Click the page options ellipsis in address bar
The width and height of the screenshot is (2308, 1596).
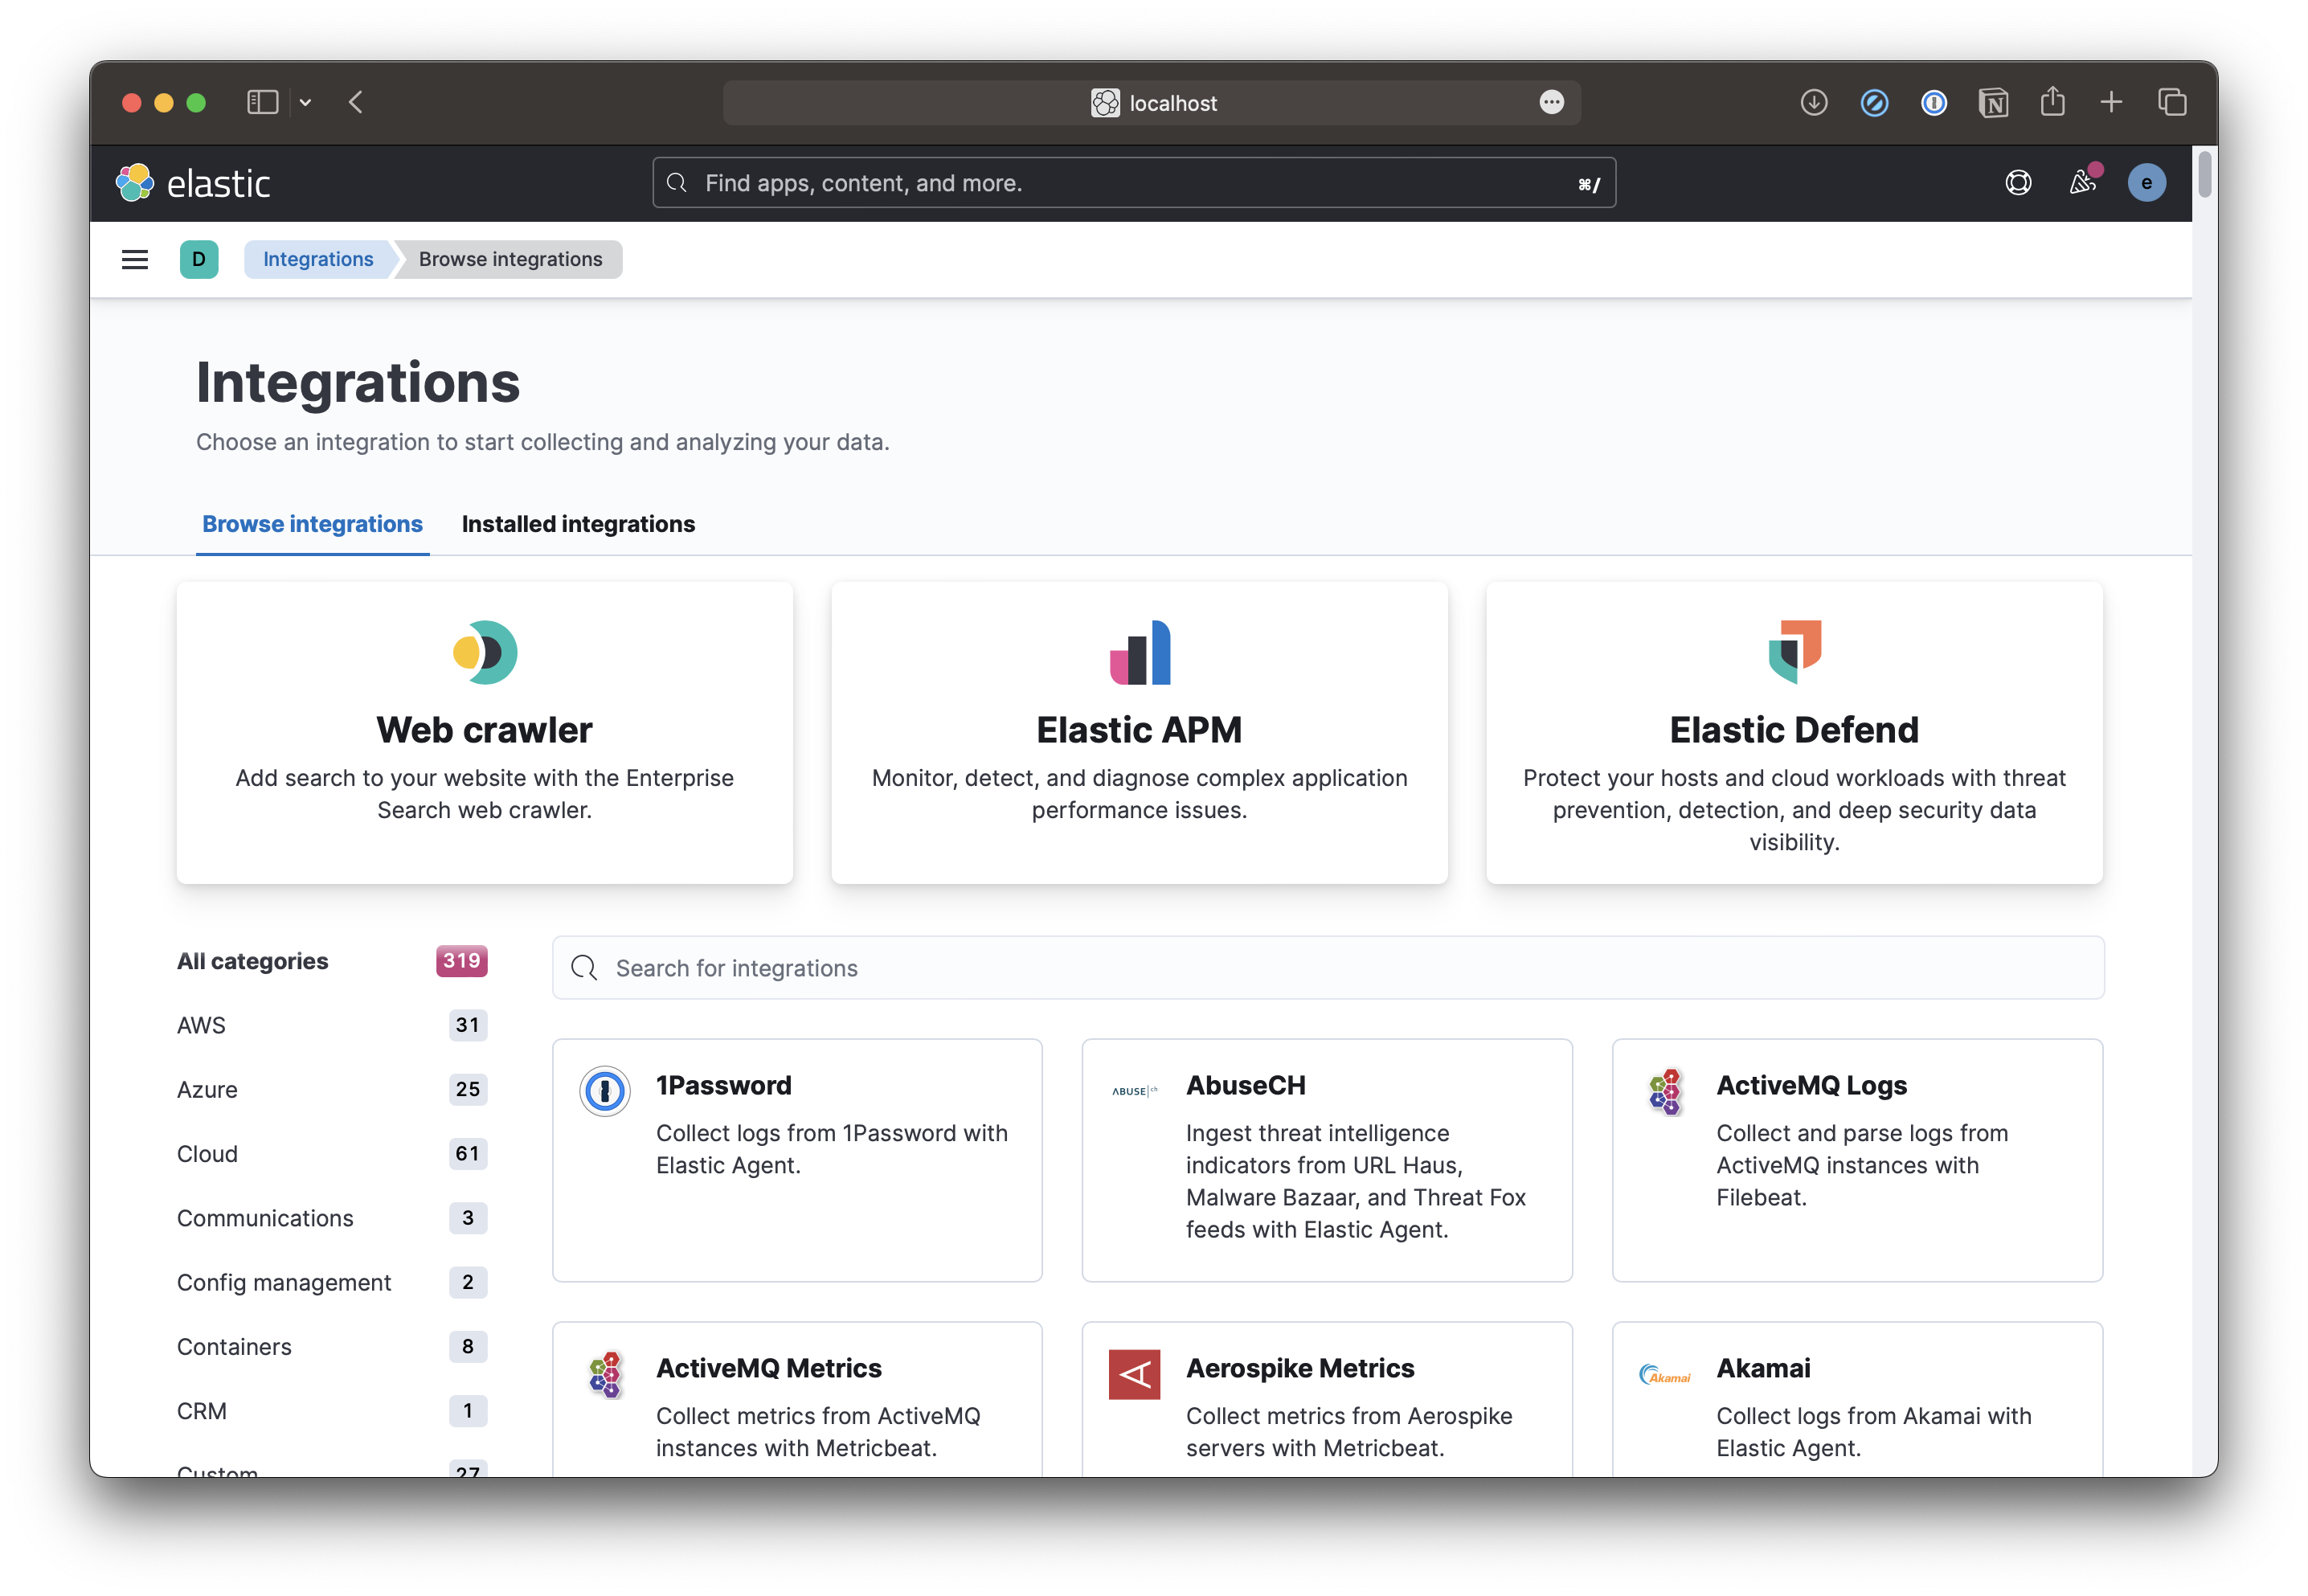click(x=1551, y=102)
